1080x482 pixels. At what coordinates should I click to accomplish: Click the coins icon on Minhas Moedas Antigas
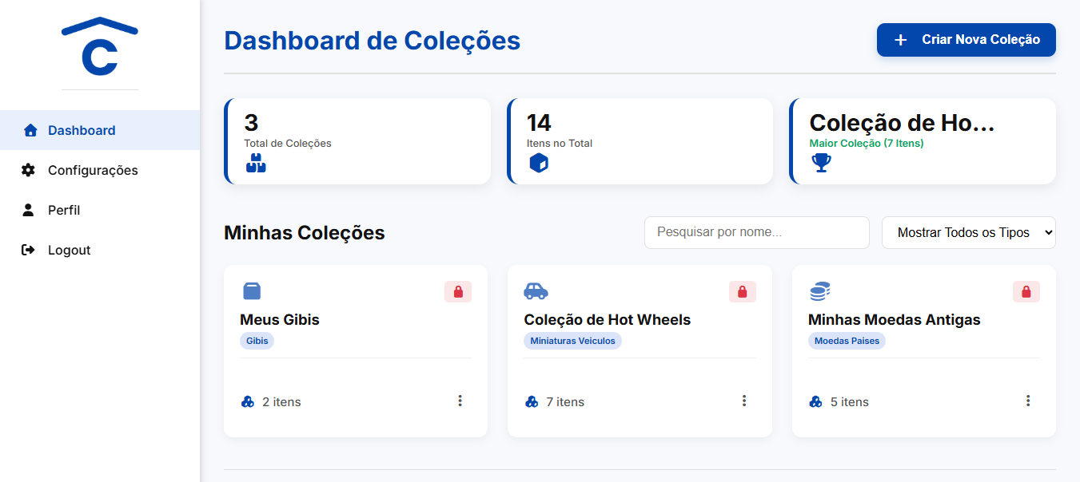tap(821, 291)
